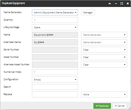Open the Name Generator dropdown at top
Screen dimensions: 131x110
(x=55, y=13)
